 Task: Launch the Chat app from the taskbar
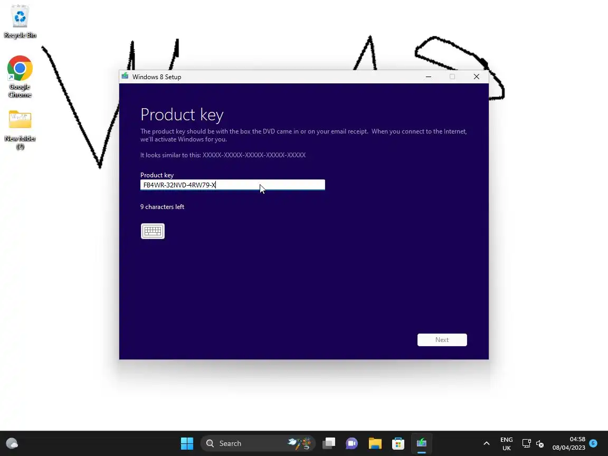351,443
